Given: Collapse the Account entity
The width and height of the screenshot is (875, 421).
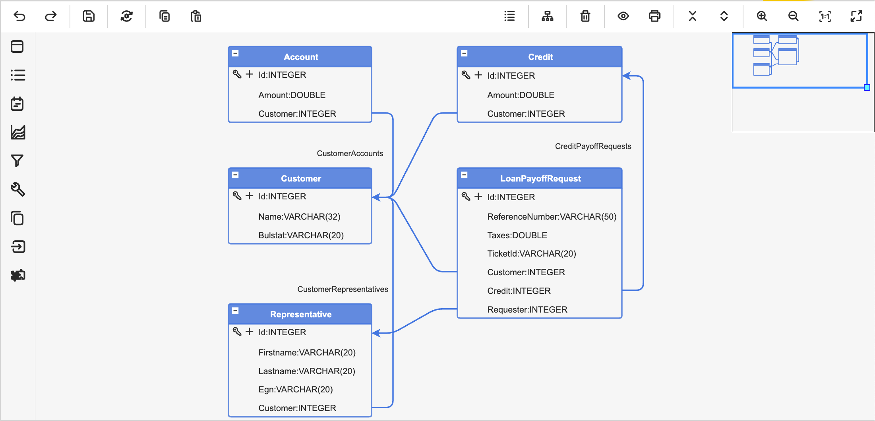Looking at the screenshot, I should coord(235,53).
